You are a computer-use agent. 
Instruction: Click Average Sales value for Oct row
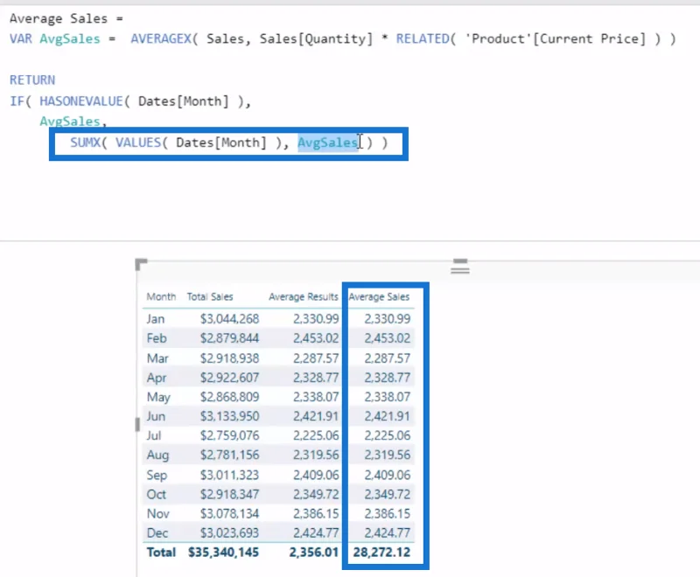pos(387,494)
